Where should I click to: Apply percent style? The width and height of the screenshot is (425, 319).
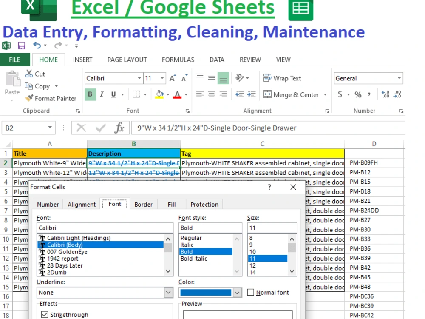point(358,94)
